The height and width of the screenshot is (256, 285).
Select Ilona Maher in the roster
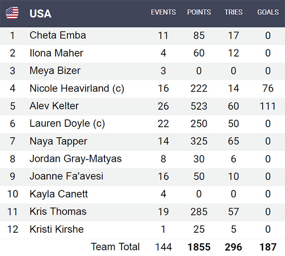pos(56,53)
